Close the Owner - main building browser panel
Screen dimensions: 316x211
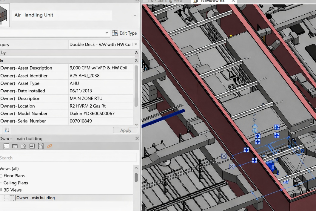(x=137, y=139)
